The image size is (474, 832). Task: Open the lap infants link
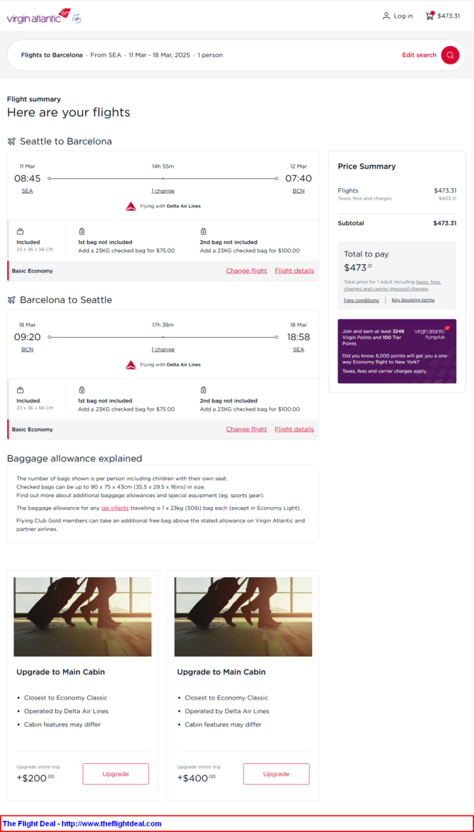115,508
